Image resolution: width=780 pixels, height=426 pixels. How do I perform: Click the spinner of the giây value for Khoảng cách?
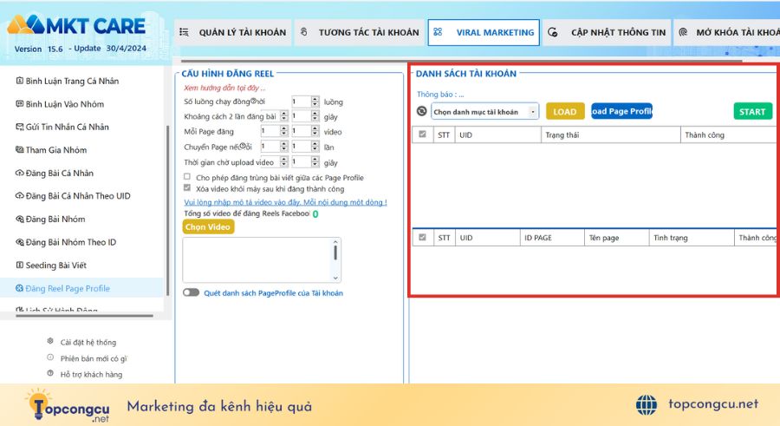315,116
